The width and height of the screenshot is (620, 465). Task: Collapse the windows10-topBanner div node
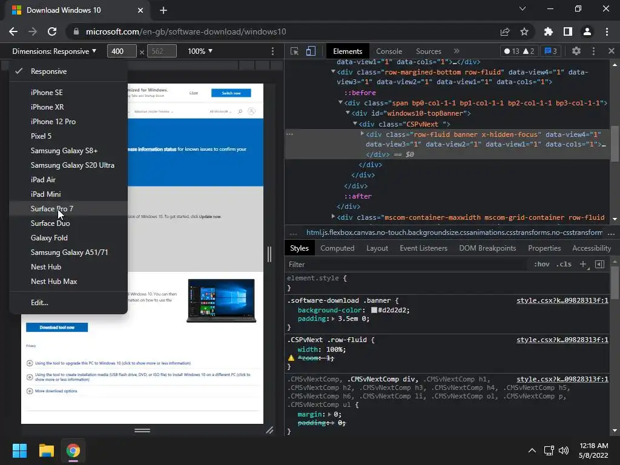[x=348, y=113]
